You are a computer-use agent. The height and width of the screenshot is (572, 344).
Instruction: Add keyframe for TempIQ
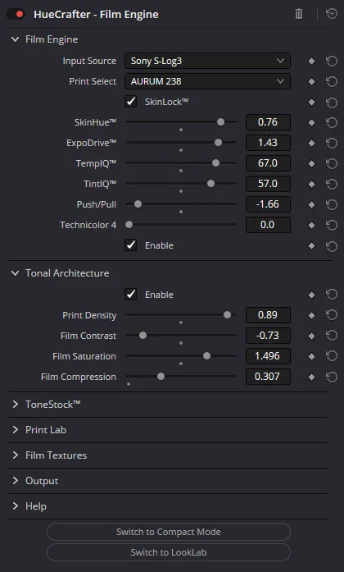pos(311,163)
